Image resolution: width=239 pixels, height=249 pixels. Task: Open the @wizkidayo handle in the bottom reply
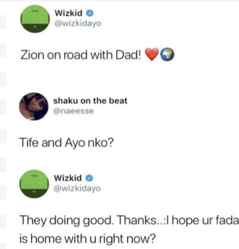pos(78,189)
